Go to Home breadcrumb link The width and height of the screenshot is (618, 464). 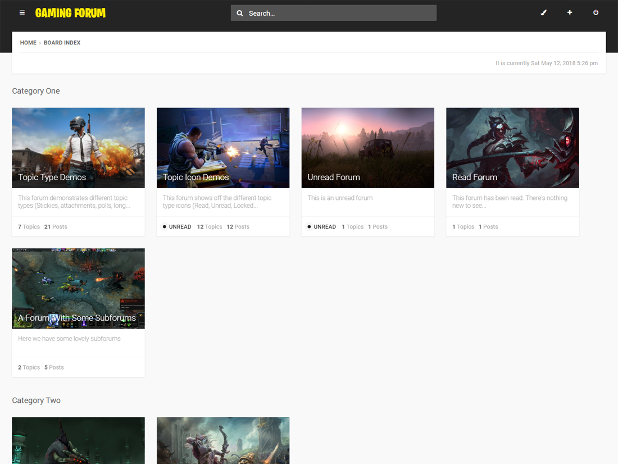(x=28, y=43)
